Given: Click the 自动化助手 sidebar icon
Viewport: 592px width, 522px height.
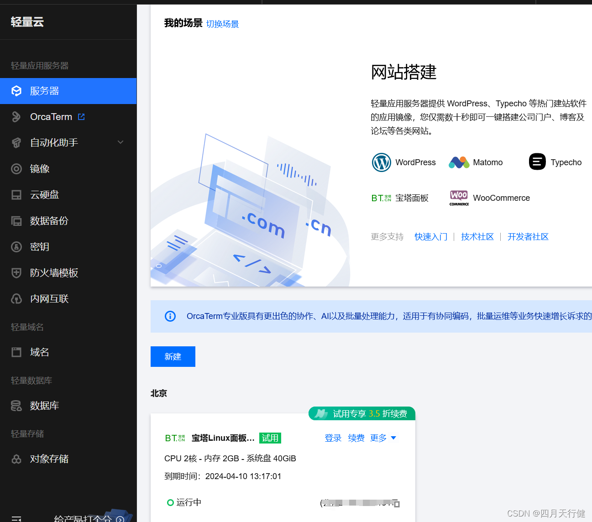Looking at the screenshot, I should click(16, 143).
